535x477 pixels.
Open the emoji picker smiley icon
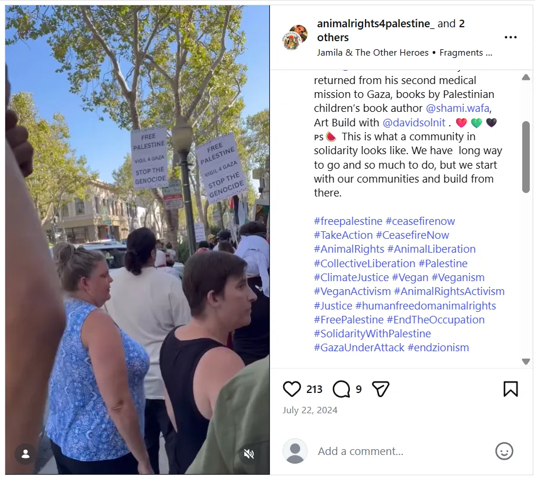pyautogui.click(x=504, y=451)
